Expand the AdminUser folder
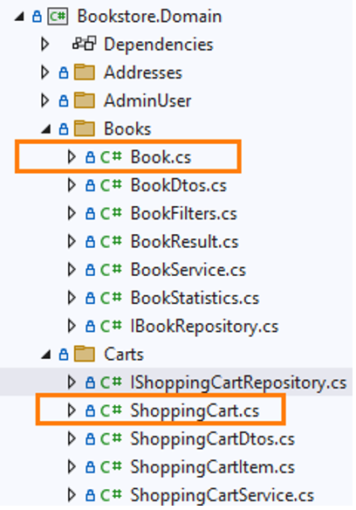 coord(45,100)
